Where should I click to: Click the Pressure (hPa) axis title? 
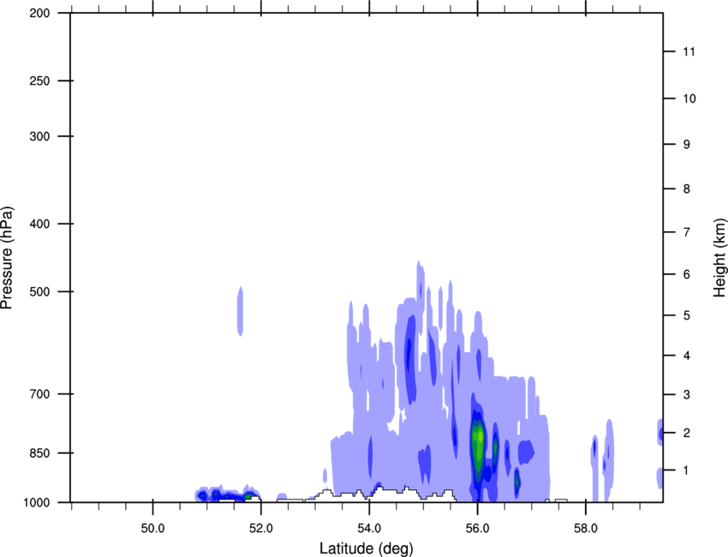(x=7, y=257)
